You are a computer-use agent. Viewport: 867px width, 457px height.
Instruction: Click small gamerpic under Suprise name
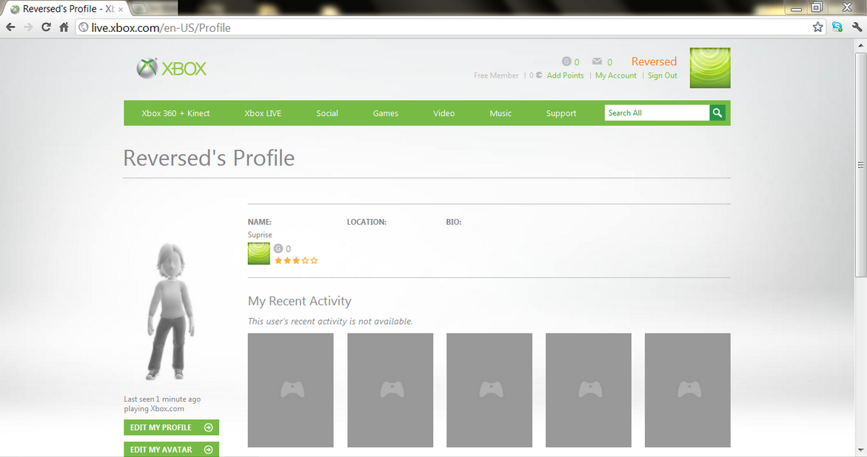[x=259, y=254]
